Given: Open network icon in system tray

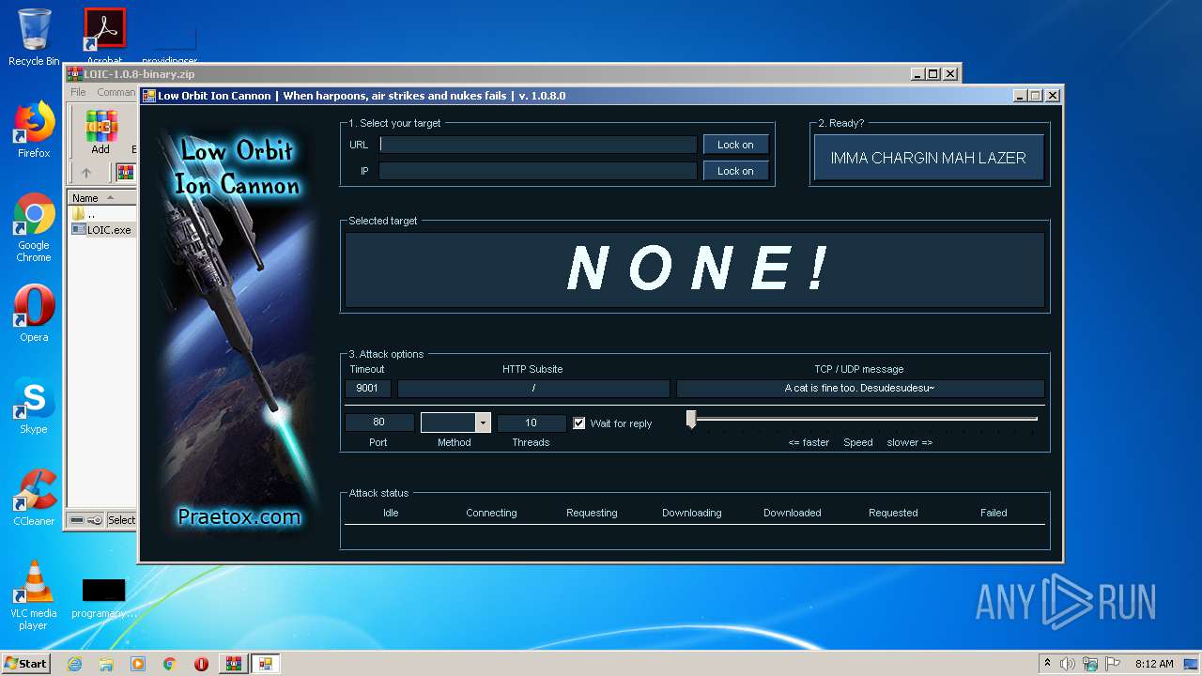Looking at the screenshot, I should tap(1090, 664).
